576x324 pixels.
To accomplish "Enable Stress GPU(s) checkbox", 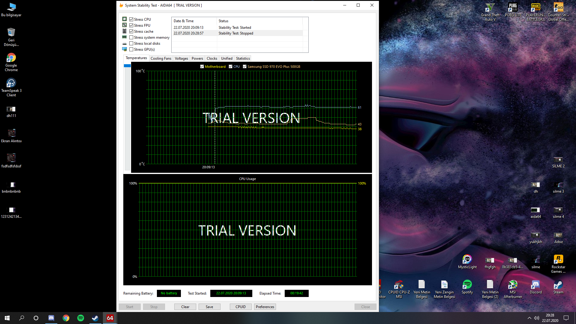I will tap(131, 49).
